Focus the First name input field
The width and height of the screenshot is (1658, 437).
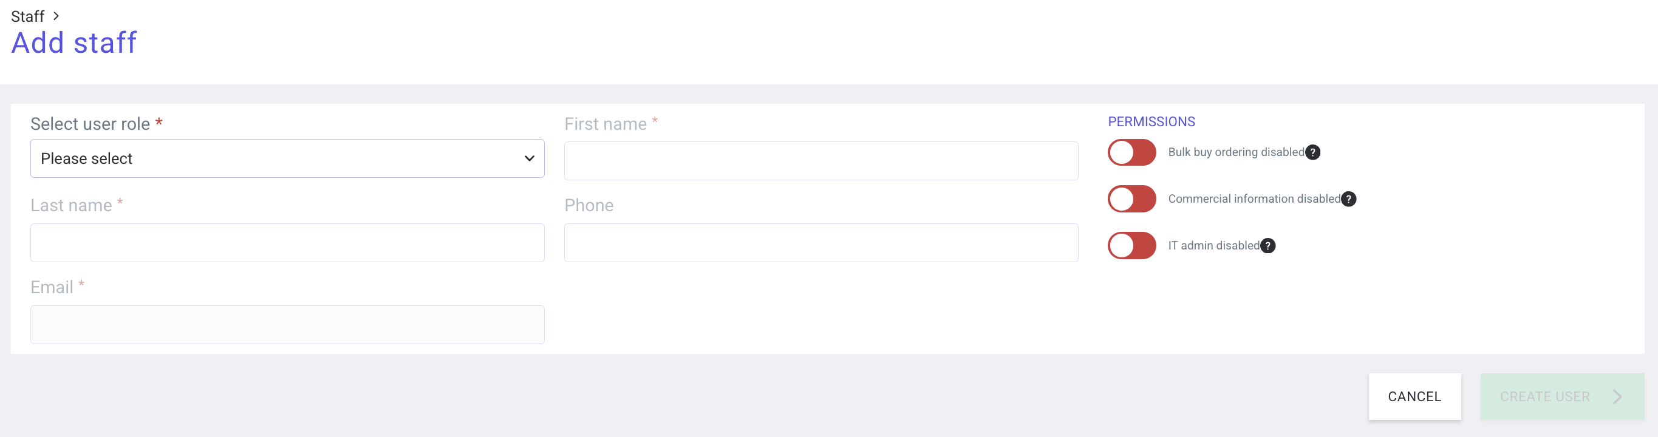(820, 161)
